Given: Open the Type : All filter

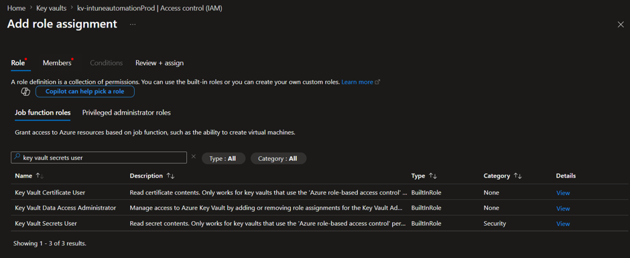Looking at the screenshot, I should tap(223, 158).
